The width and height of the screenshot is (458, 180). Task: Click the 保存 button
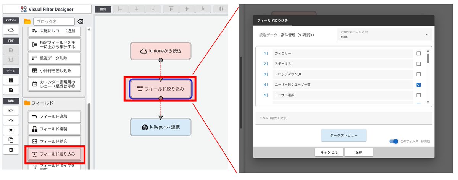click(x=358, y=152)
